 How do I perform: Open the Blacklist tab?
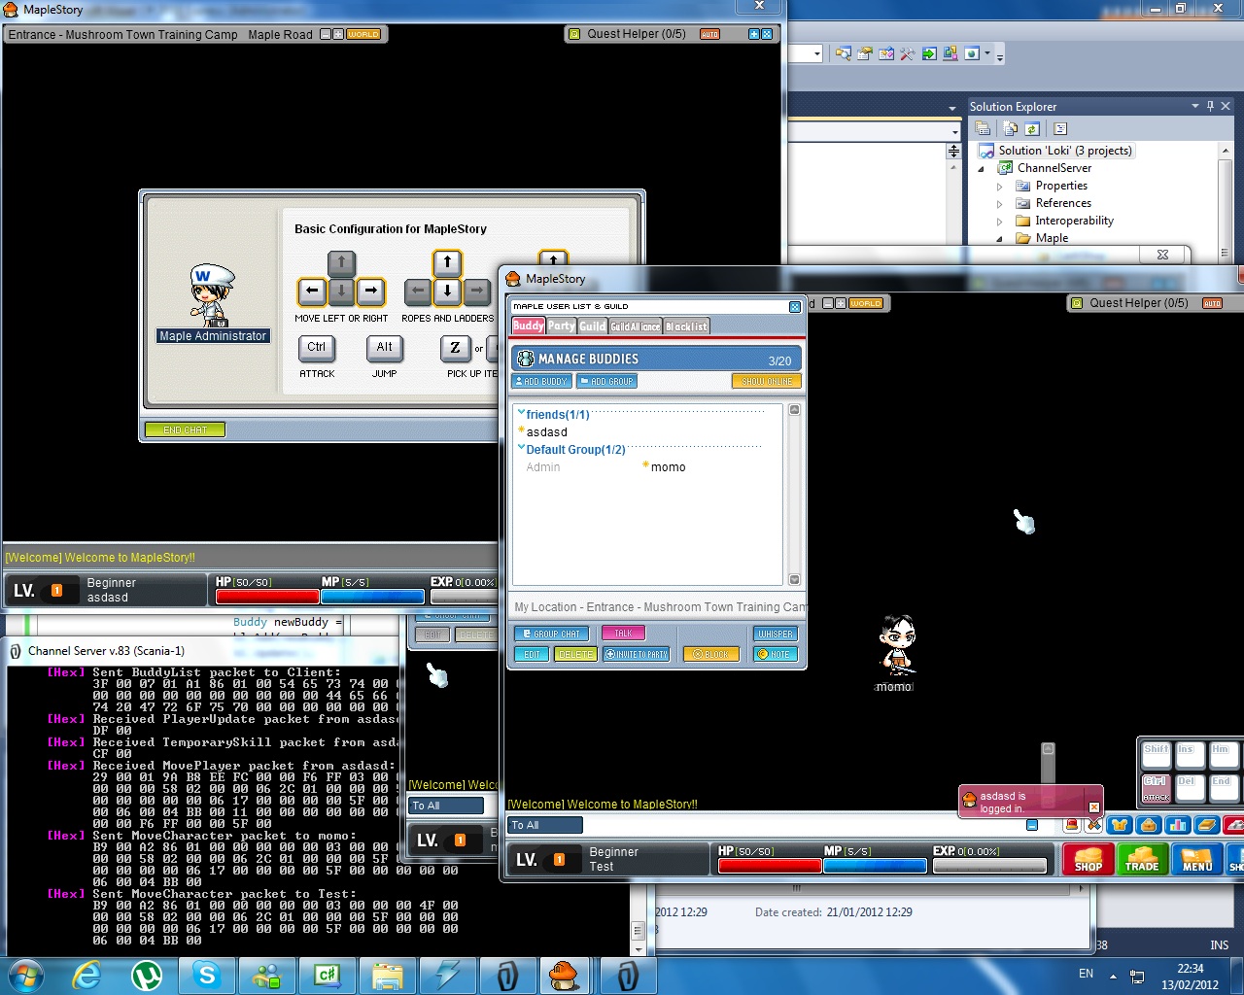686,326
